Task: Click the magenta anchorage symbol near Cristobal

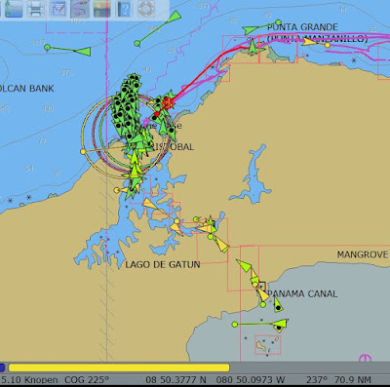Action: tap(146, 123)
